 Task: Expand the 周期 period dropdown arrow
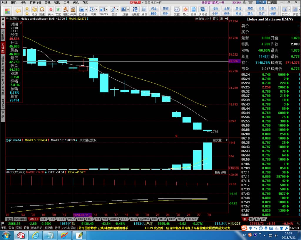(x=96, y=9)
